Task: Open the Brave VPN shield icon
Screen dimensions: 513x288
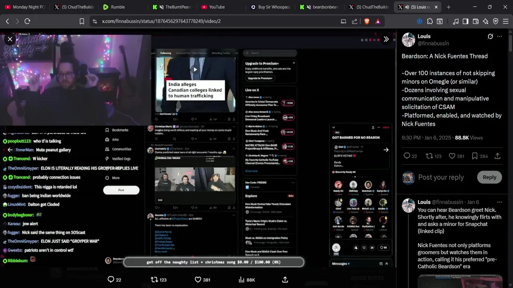Action: 496,21
